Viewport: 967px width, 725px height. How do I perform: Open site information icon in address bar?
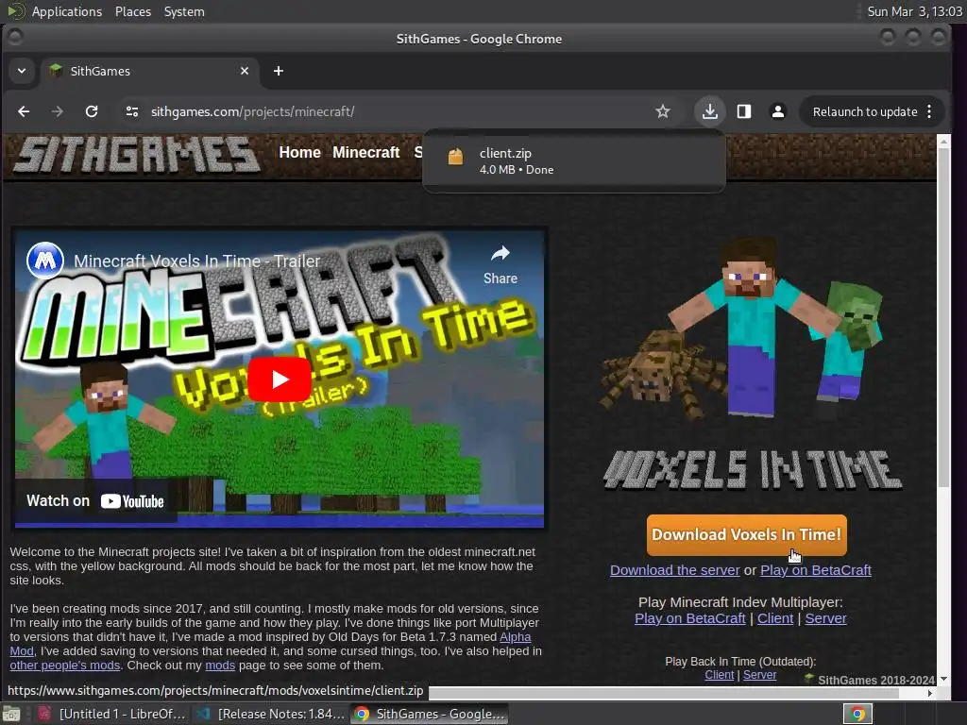pyautogui.click(x=132, y=111)
